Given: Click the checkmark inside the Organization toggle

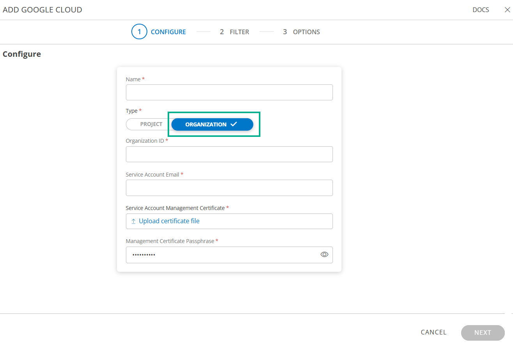Looking at the screenshot, I should pyautogui.click(x=234, y=124).
